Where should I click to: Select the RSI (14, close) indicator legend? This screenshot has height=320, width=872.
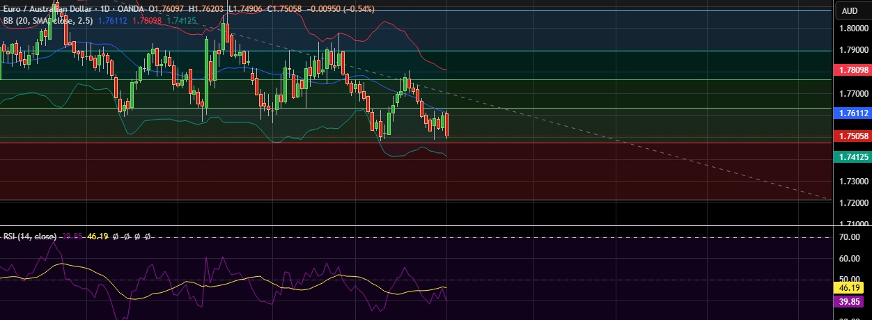point(29,237)
